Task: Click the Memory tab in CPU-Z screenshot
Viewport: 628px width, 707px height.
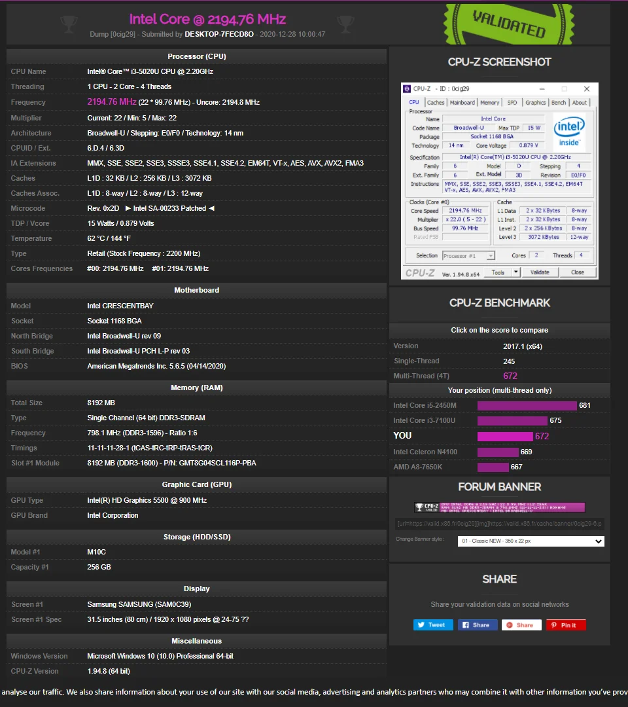Action: tap(490, 103)
